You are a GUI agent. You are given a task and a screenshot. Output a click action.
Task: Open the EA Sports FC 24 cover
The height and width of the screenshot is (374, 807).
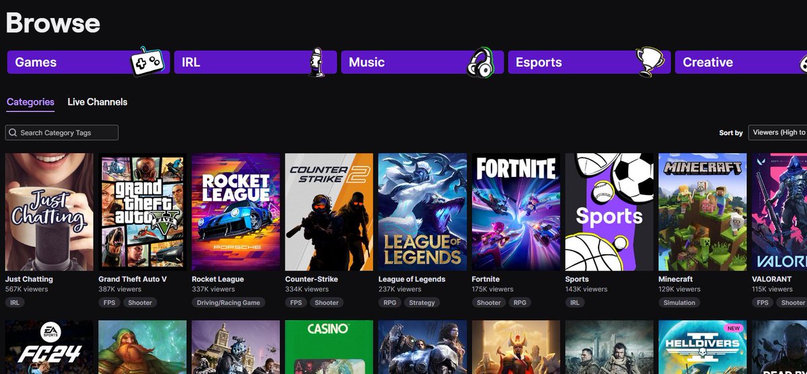tap(49, 347)
